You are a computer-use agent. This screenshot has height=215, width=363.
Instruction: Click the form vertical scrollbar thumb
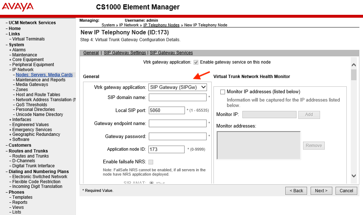(x=354, y=75)
